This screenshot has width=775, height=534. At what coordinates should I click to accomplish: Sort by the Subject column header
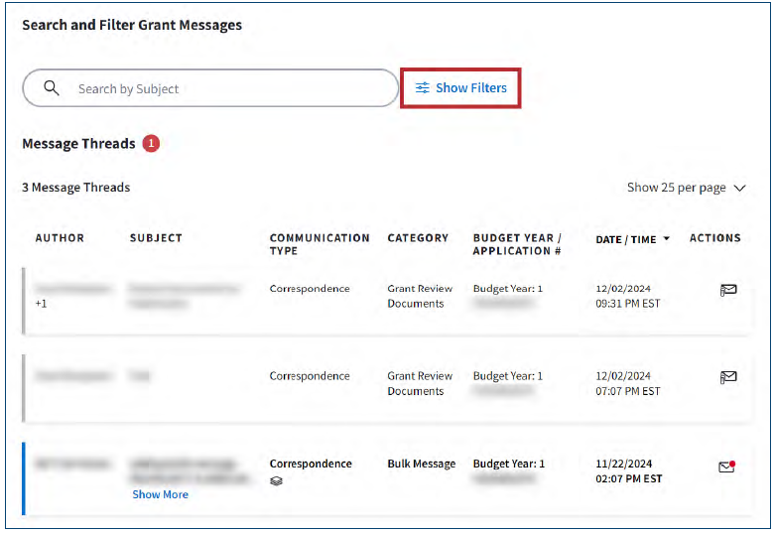coord(156,238)
